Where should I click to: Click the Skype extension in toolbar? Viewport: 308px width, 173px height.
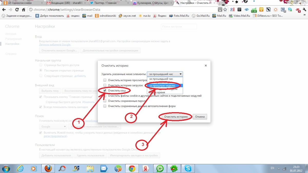coord(290,10)
